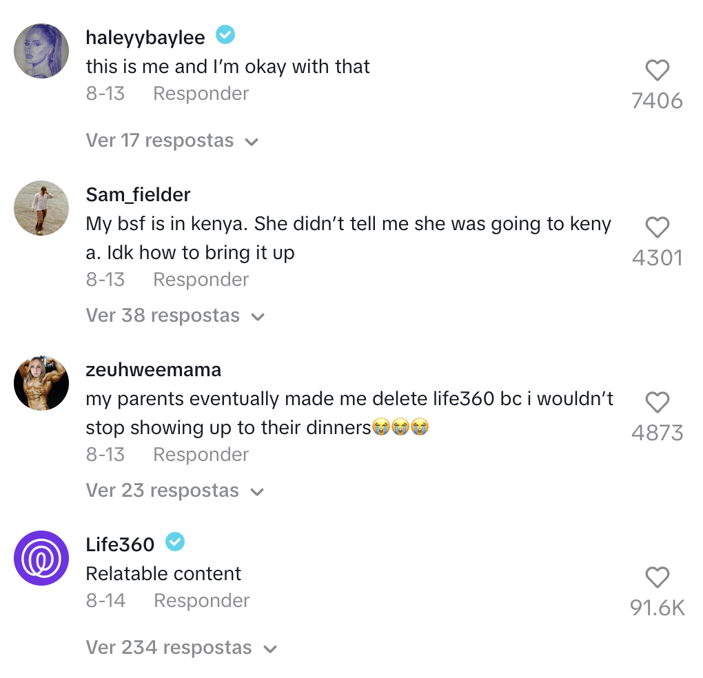Reply to haleyybaylee via Responder
This screenshot has width=703, height=678.
tap(201, 94)
